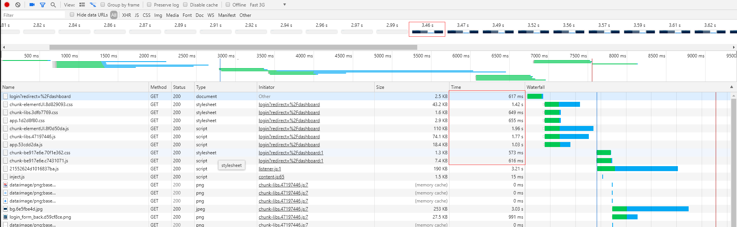The image size is (737, 227).
Task: Clear the network log
Action: 18,5
